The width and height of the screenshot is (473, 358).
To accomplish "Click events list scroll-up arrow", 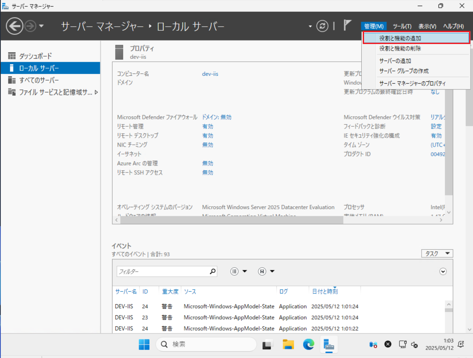I will 449,304.
